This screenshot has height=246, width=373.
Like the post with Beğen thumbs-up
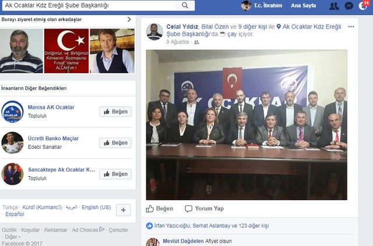pos(150,208)
